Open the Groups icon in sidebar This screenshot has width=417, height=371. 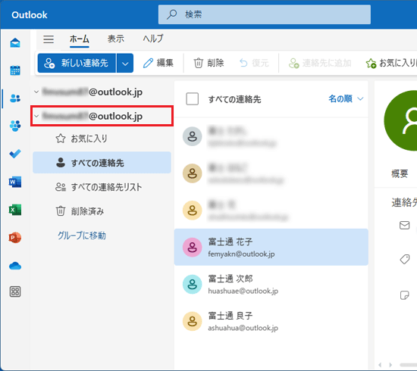[x=15, y=126]
